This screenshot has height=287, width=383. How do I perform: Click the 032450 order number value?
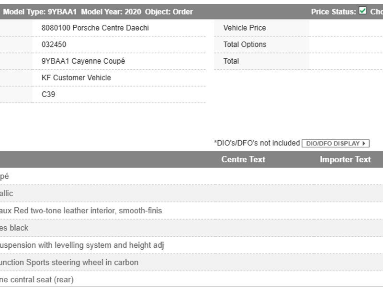pyautogui.click(x=54, y=44)
